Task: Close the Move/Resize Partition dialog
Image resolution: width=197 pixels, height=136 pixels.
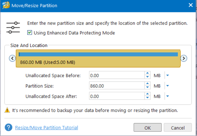Action: coord(191,5)
